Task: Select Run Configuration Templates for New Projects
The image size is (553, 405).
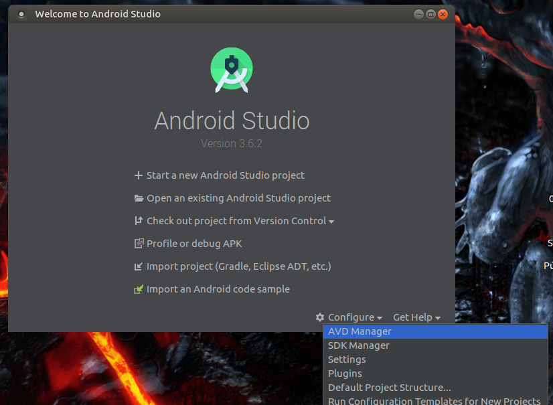Action: pyautogui.click(x=434, y=400)
